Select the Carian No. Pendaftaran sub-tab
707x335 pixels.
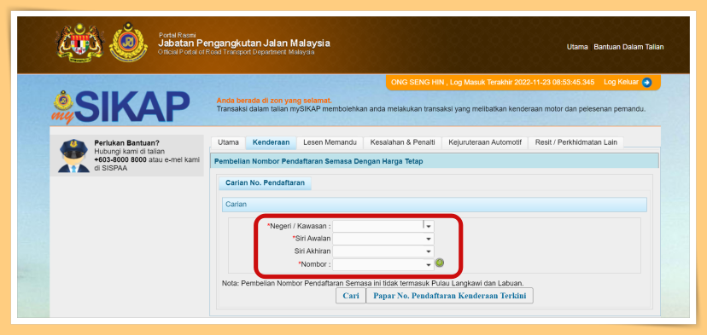pyautogui.click(x=265, y=183)
